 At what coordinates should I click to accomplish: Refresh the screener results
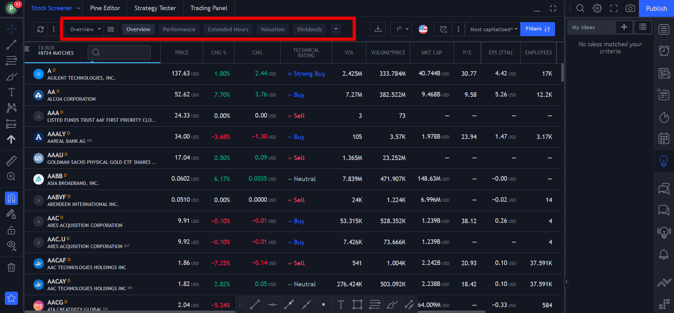click(40, 29)
